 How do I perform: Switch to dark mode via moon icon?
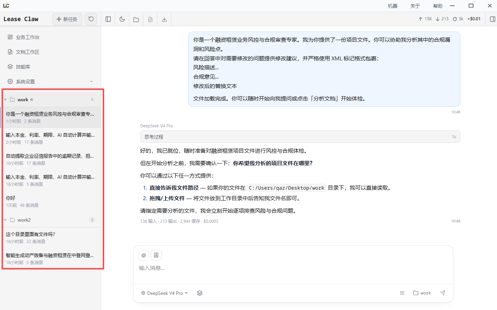click(x=122, y=19)
